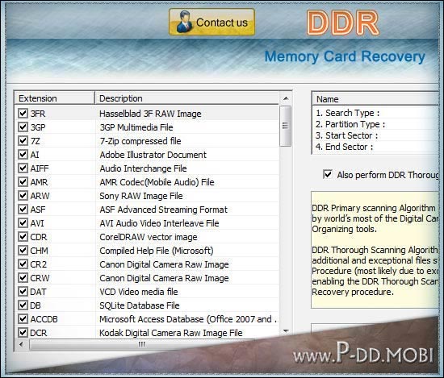444x378 pixels.
Task: Select 'ASF Advanced Streaming Format' description
Action: 163,210
